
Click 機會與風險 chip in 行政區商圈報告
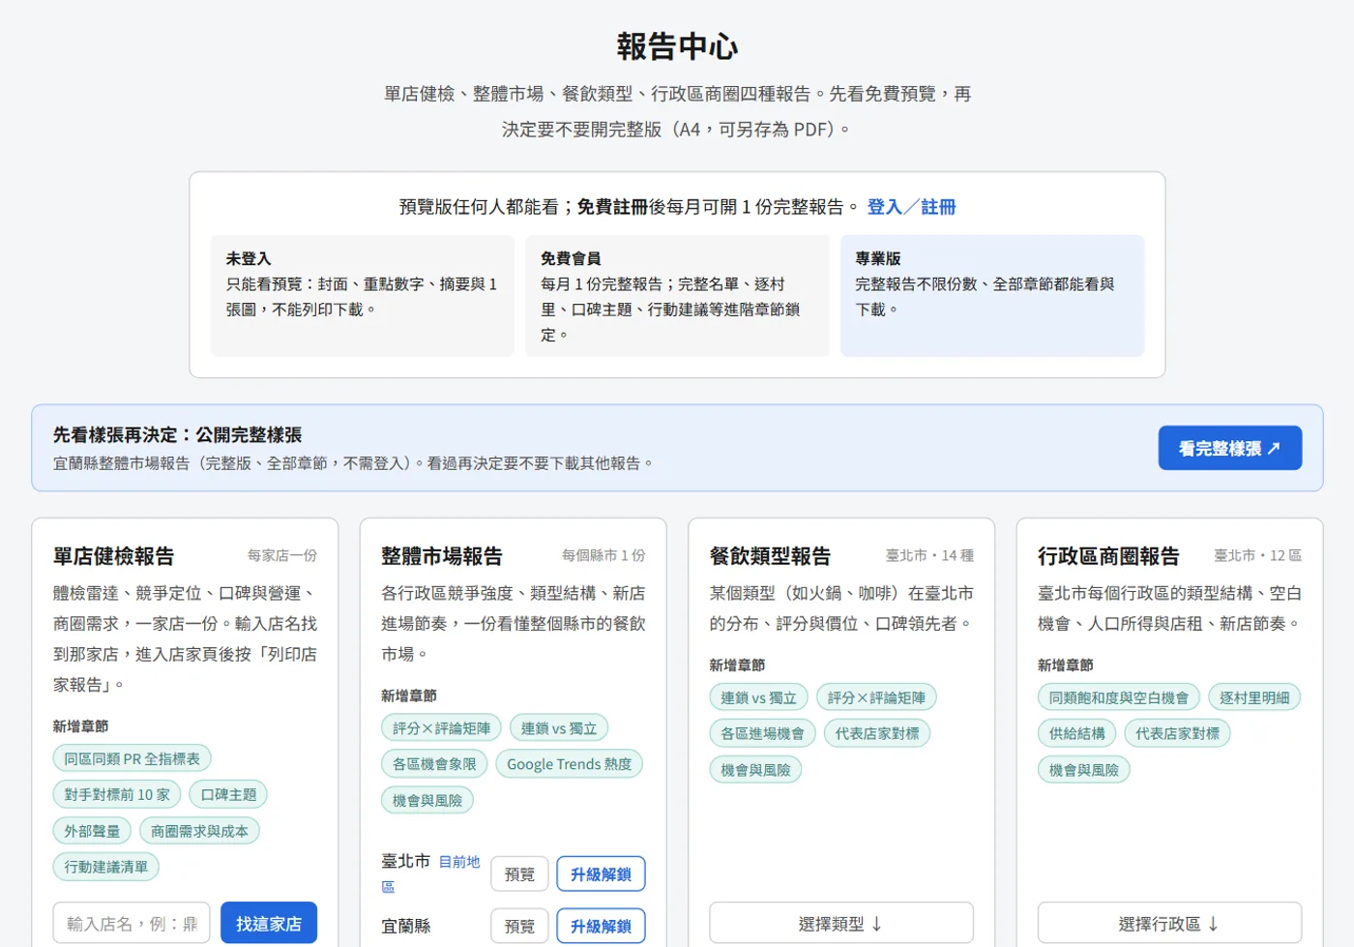pos(1084,770)
